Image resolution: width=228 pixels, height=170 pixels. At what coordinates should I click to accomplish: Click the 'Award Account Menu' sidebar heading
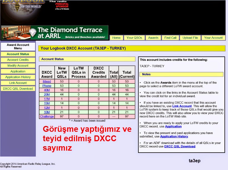(x=18, y=47)
